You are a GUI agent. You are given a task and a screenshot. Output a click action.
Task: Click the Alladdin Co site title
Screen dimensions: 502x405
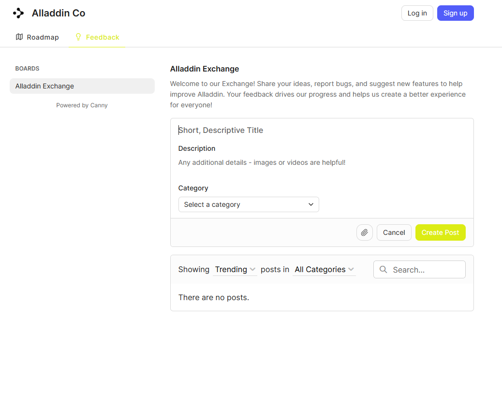(59, 13)
